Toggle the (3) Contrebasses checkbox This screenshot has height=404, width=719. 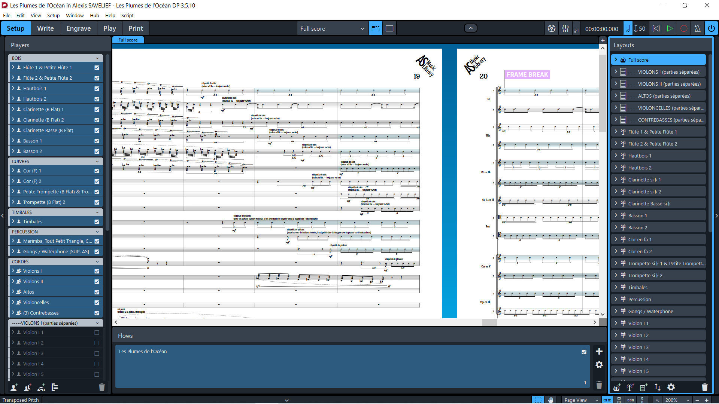pyautogui.click(x=97, y=313)
